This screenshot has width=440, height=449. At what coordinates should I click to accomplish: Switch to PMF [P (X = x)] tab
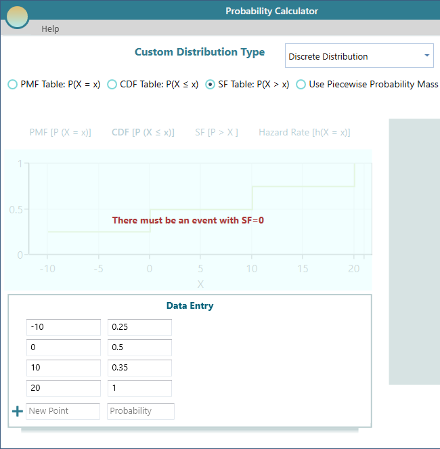(60, 132)
